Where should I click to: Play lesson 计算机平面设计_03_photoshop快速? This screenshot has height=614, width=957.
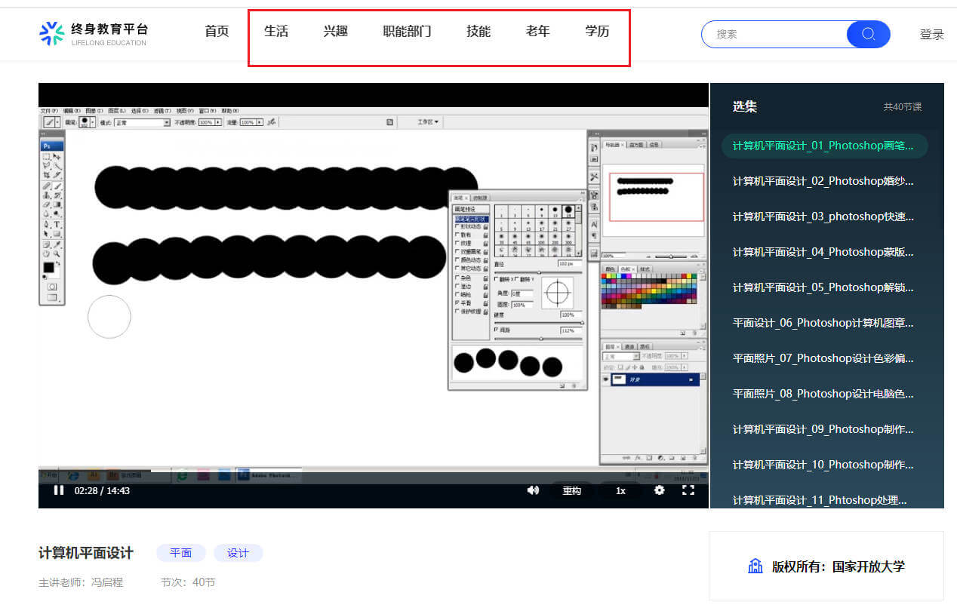pos(823,216)
